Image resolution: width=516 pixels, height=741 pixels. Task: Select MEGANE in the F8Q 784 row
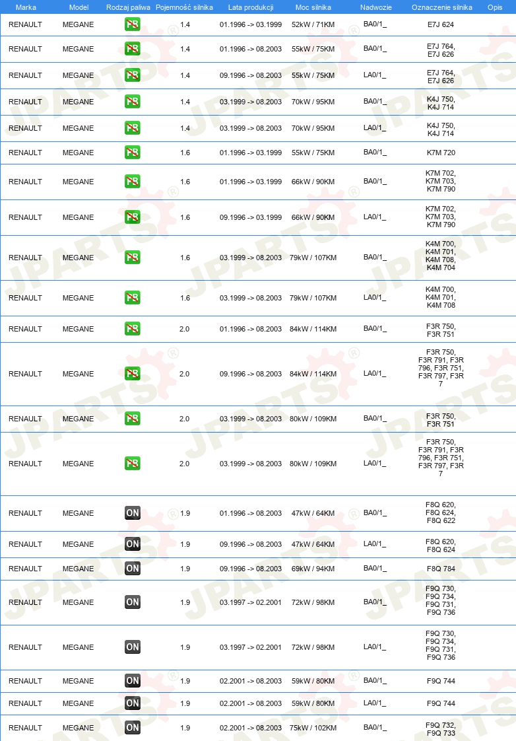pyautogui.click(x=79, y=569)
